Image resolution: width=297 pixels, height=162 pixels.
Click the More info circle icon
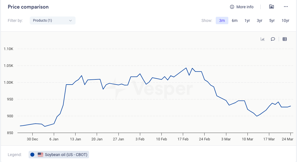pos(232,7)
